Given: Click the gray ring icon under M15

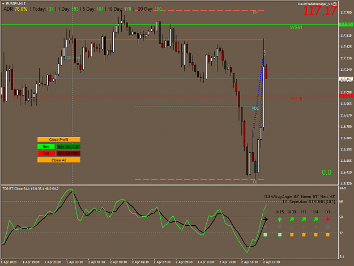Looking at the screenshot, I should (x=280, y=227).
